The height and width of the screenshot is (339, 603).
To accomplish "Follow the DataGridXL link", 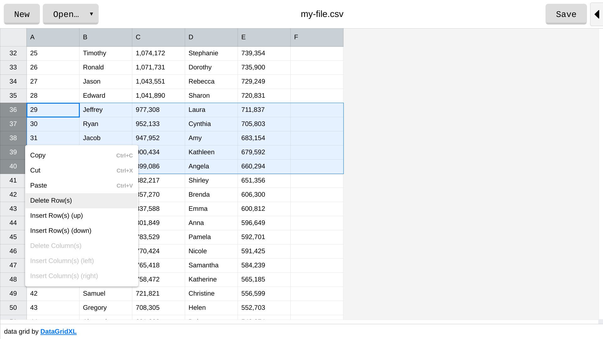I will 58,331.
